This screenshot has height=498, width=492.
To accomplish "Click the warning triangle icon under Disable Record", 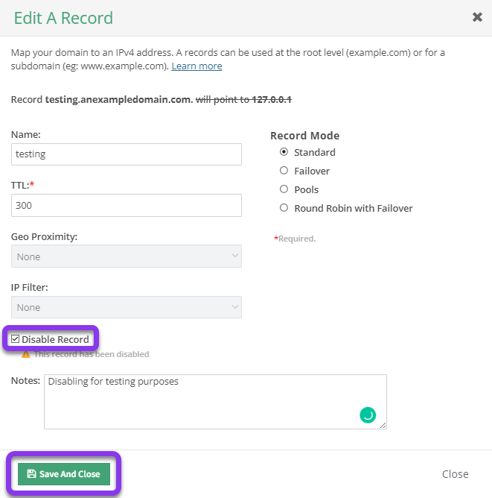I will [x=25, y=354].
